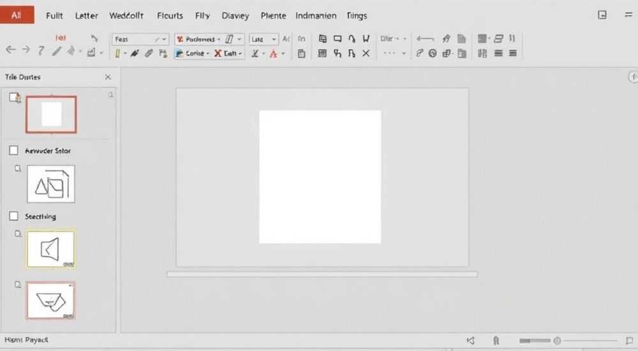Select the first blank slide thumbnail

point(51,114)
